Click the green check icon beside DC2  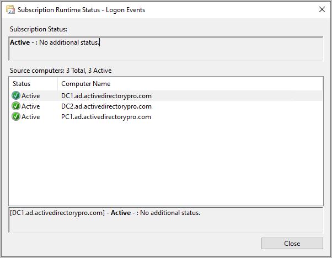point(15,106)
